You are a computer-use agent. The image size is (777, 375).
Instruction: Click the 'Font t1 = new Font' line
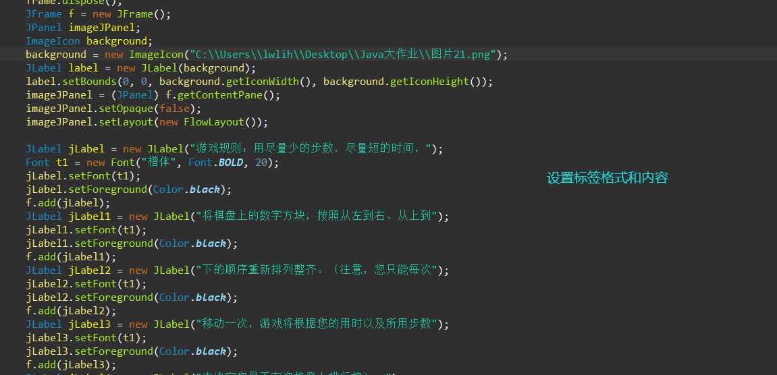click(x=153, y=162)
